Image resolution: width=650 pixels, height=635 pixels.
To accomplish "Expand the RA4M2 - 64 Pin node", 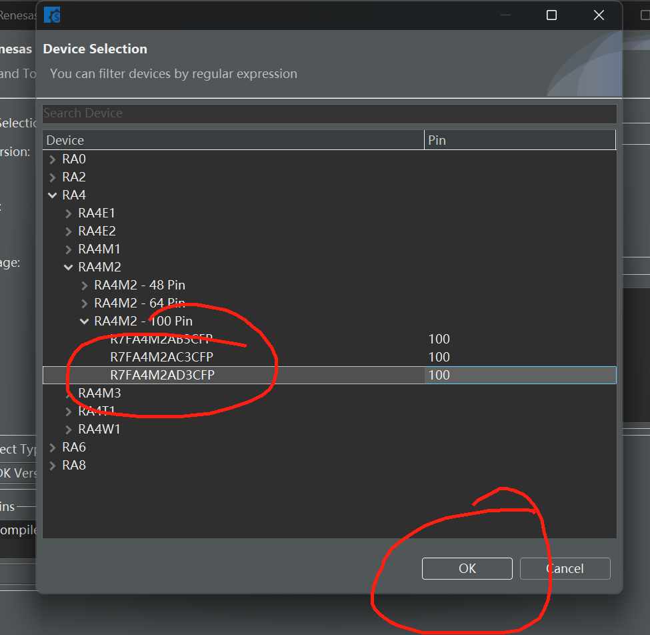I will click(85, 303).
